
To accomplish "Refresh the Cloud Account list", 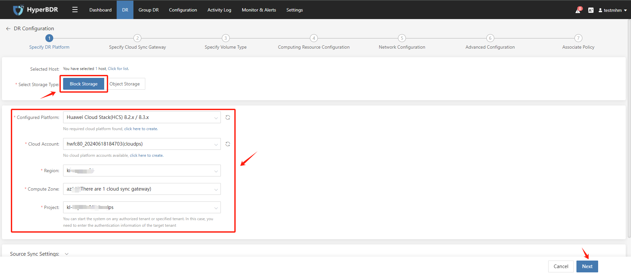I will pos(228,144).
